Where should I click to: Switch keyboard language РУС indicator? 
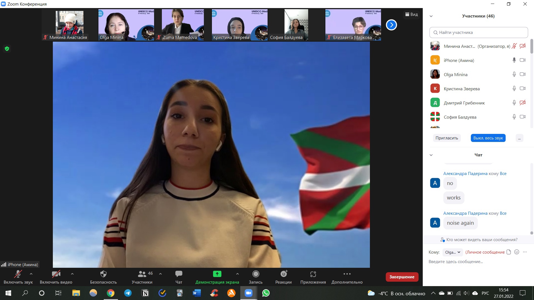click(485, 293)
